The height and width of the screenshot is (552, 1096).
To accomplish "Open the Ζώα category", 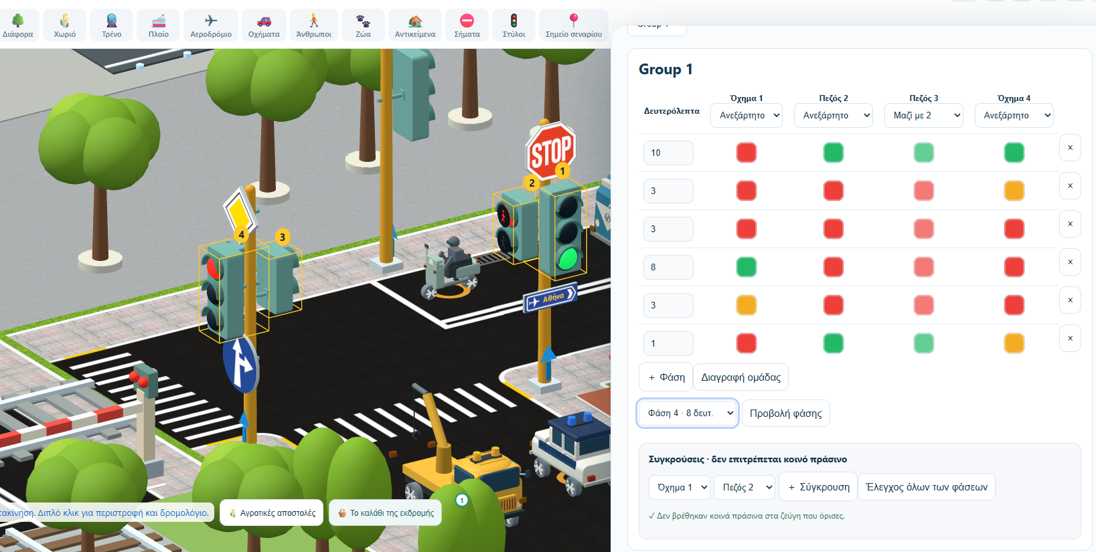I will coord(364,25).
